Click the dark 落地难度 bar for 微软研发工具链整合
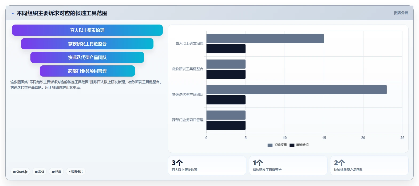Image resolution: width=419 pixels, height=186 pixels. click(226, 74)
